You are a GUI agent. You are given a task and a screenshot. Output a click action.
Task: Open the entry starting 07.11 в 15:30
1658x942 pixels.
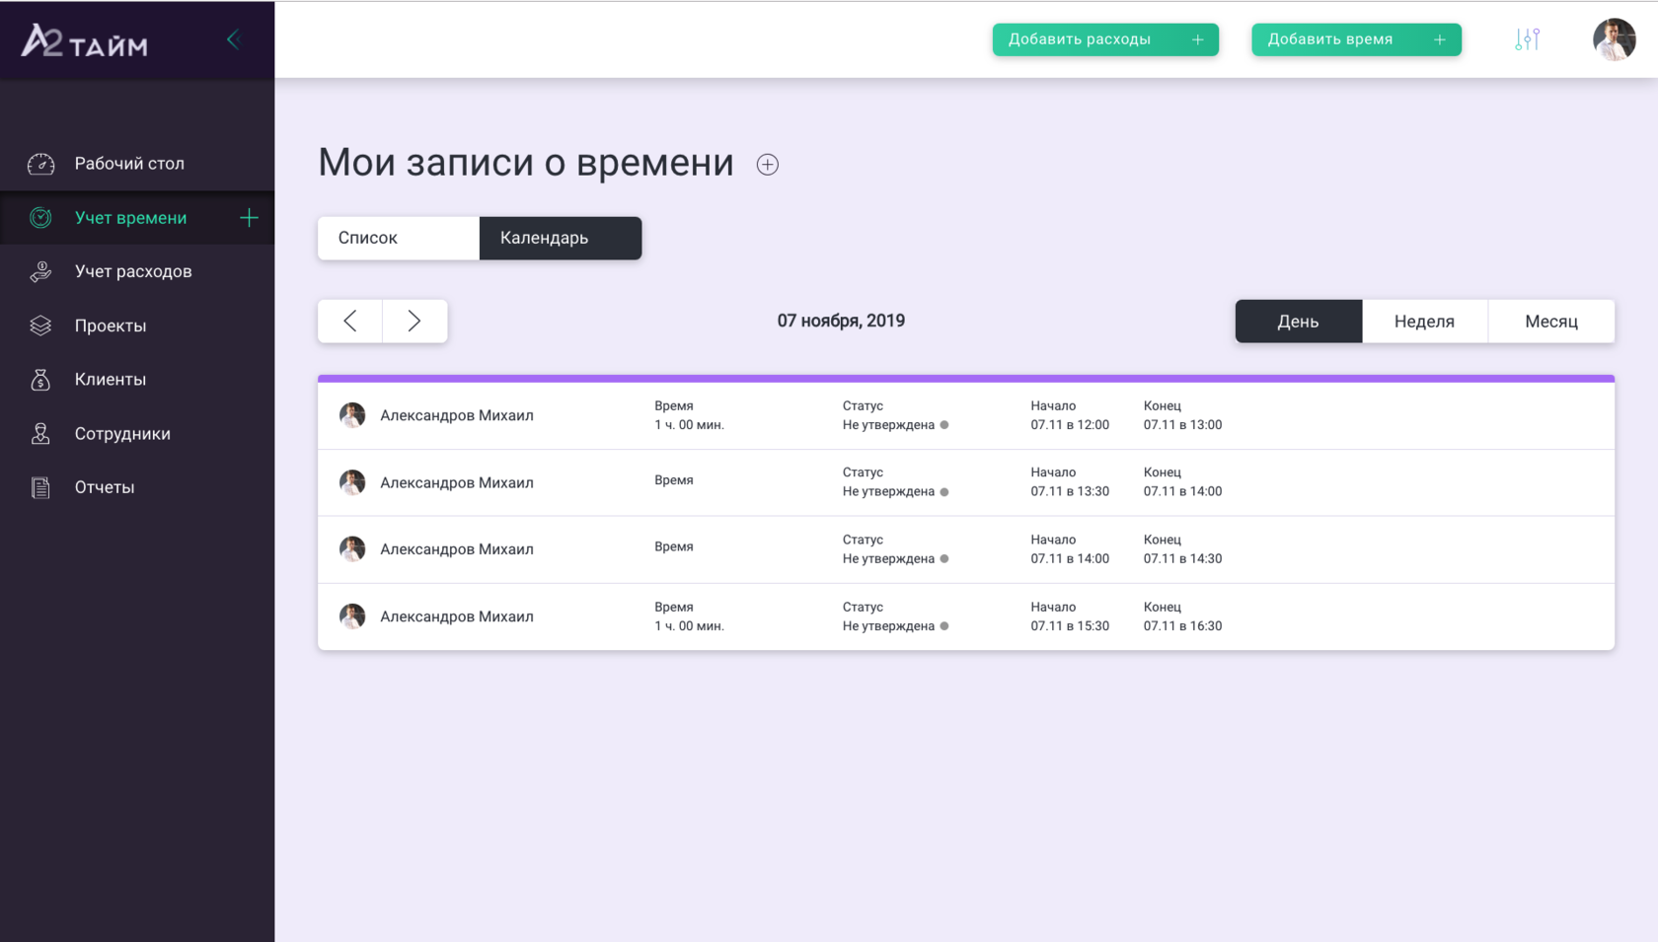[x=966, y=616]
